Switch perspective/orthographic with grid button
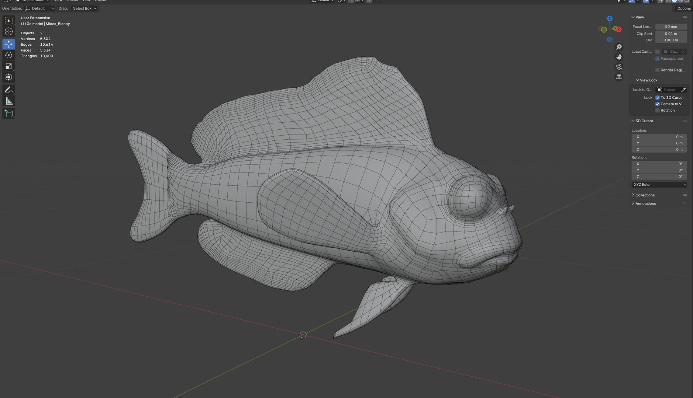 pyautogui.click(x=619, y=77)
